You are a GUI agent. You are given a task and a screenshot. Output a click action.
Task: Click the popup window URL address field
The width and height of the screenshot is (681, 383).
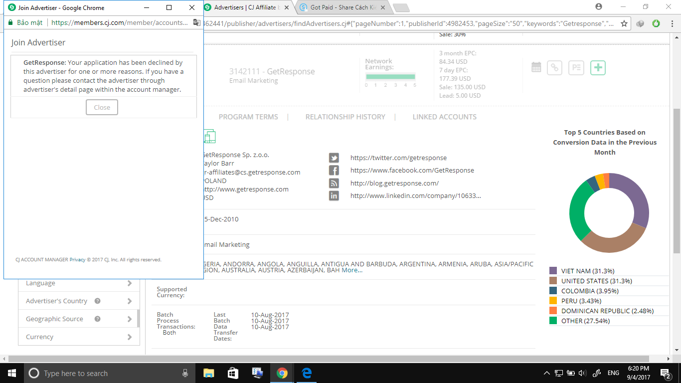point(120,22)
